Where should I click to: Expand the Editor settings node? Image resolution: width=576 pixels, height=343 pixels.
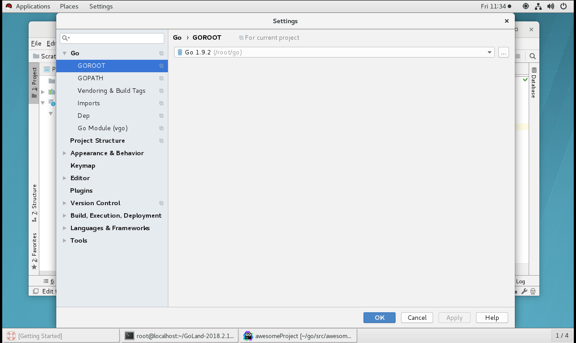pyautogui.click(x=65, y=178)
